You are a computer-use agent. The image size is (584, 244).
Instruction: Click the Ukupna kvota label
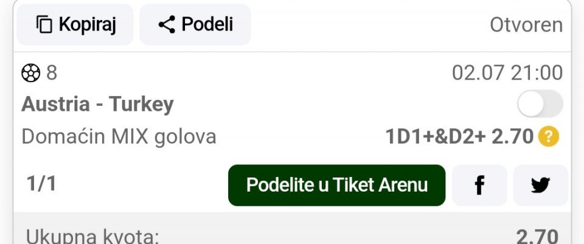92,236
